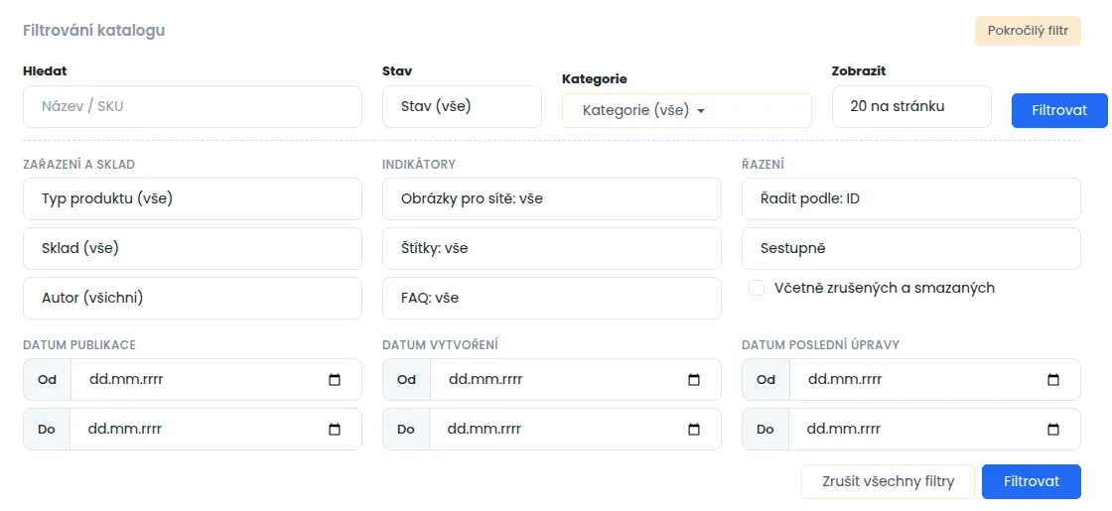Focus Datum poslední úpravy Do date field
Screen dimensions: 1112x511
[934, 430]
